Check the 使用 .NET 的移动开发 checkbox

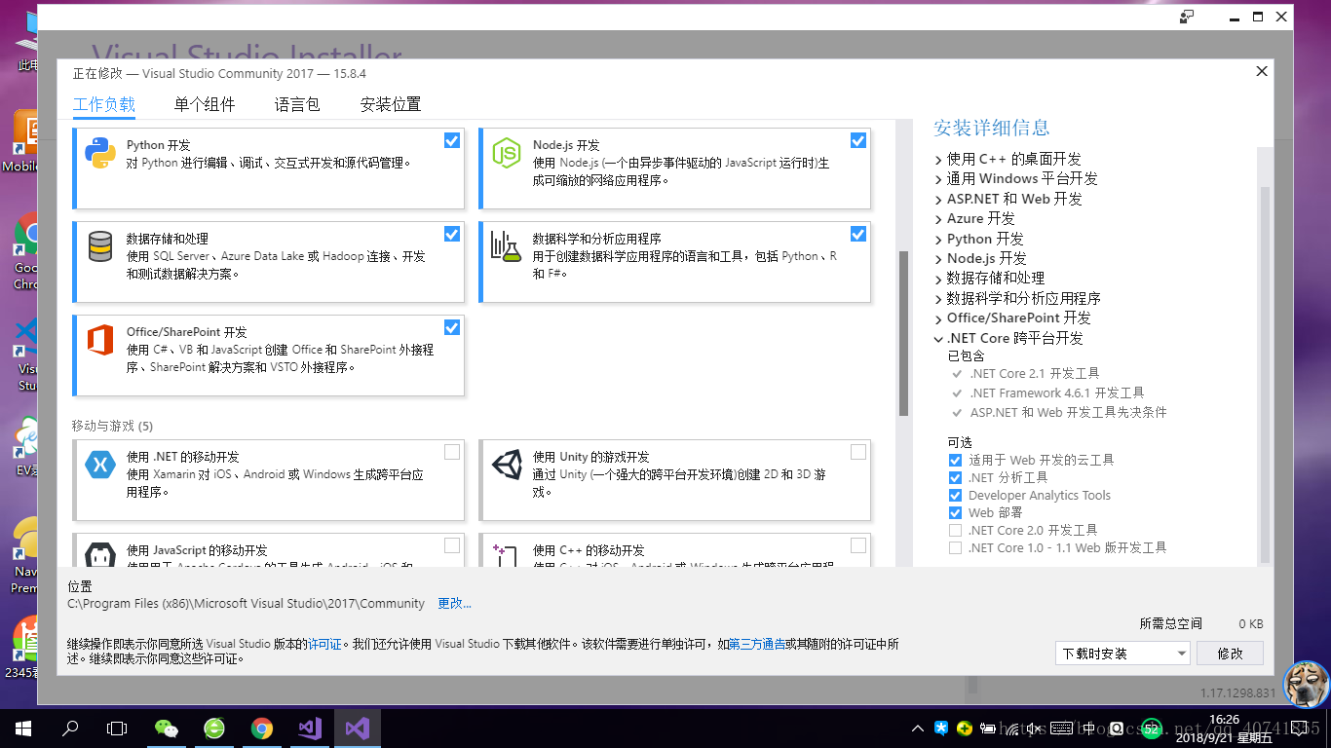click(452, 452)
